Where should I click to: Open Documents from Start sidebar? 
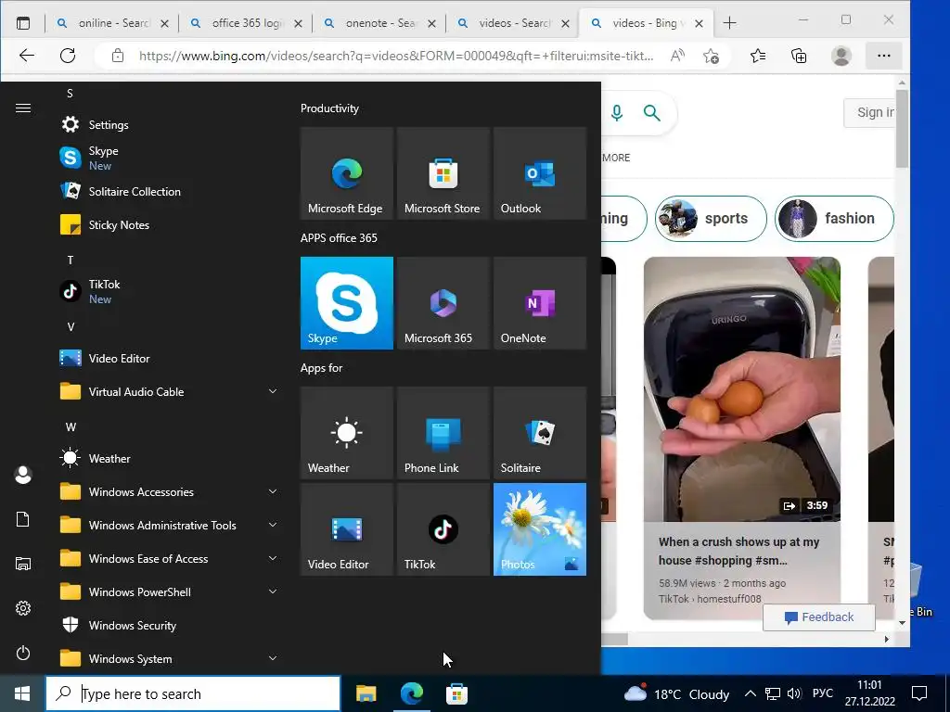(23, 519)
